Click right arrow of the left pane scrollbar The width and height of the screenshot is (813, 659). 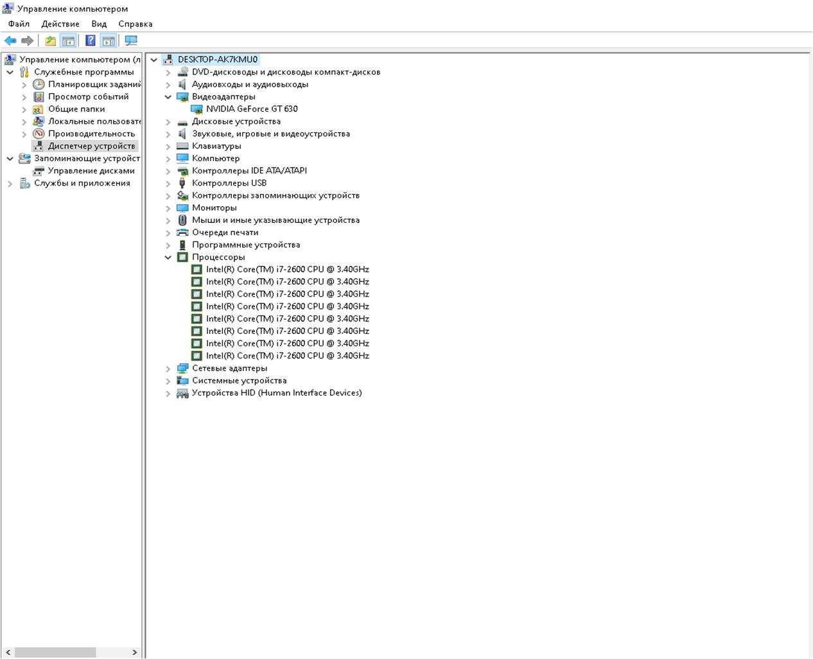point(134,652)
